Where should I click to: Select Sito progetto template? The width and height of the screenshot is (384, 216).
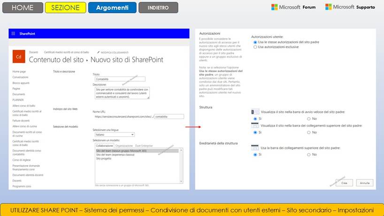[104, 159]
